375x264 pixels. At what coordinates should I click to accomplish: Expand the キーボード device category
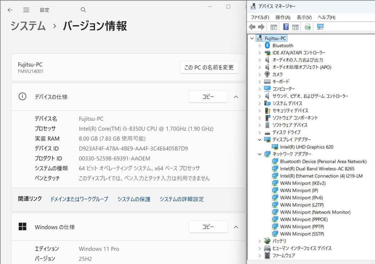pyautogui.click(x=260, y=82)
